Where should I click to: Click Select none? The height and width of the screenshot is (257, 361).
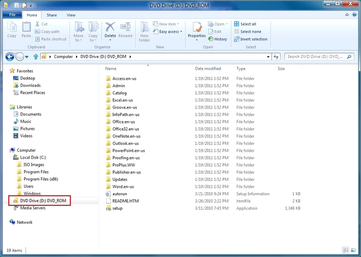tap(248, 32)
